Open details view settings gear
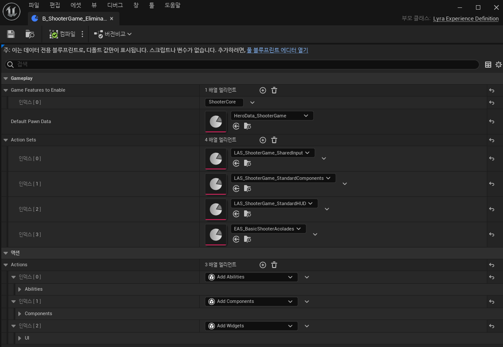This screenshot has height=347, width=503. coord(499,65)
